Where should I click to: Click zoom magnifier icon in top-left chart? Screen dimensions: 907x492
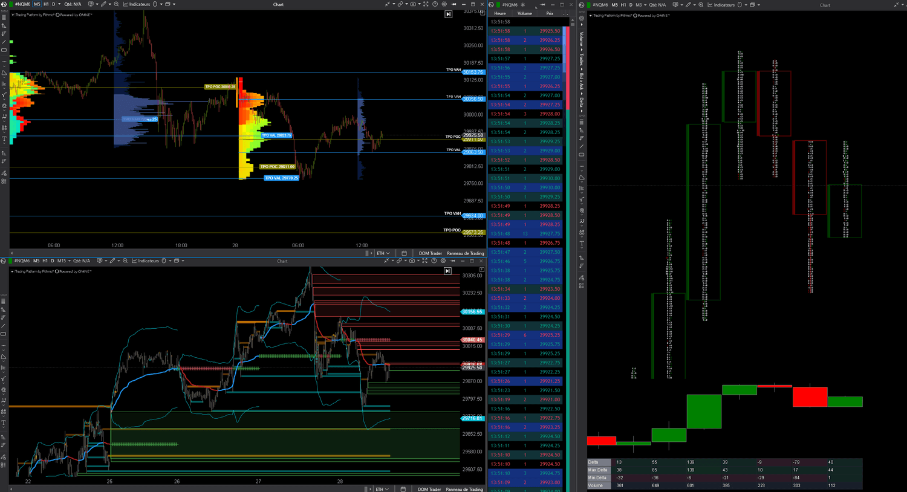(x=116, y=4)
